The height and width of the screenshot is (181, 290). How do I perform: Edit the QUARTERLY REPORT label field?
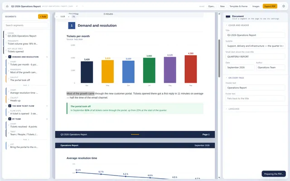255,57
